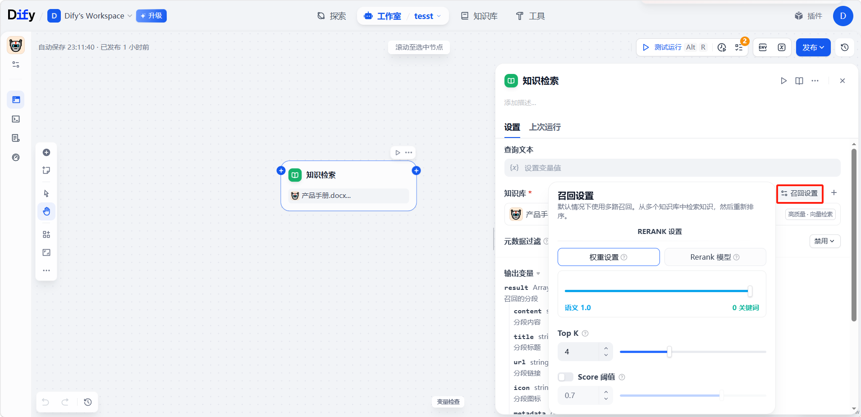Expand the 发布 publish dropdown

(x=813, y=47)
